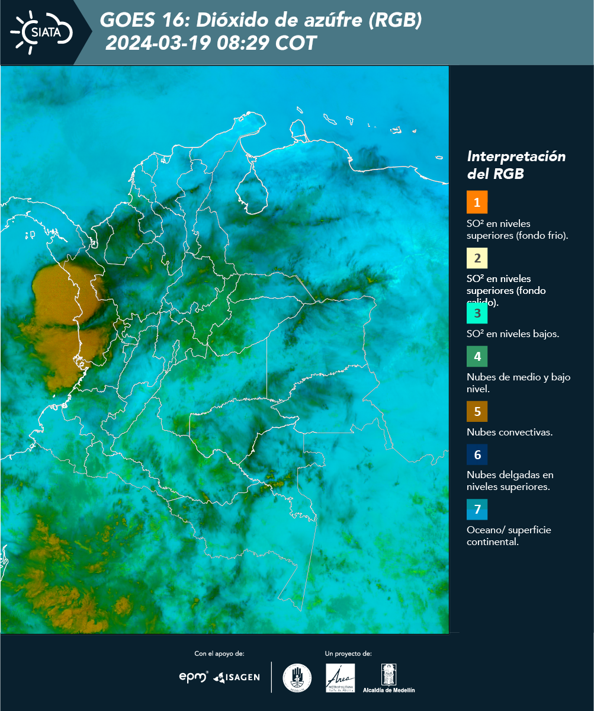Screen dimensions: 594x711
Task: Click the label "Nubes de medio y bajo nivel."
Action: point(519,383)
